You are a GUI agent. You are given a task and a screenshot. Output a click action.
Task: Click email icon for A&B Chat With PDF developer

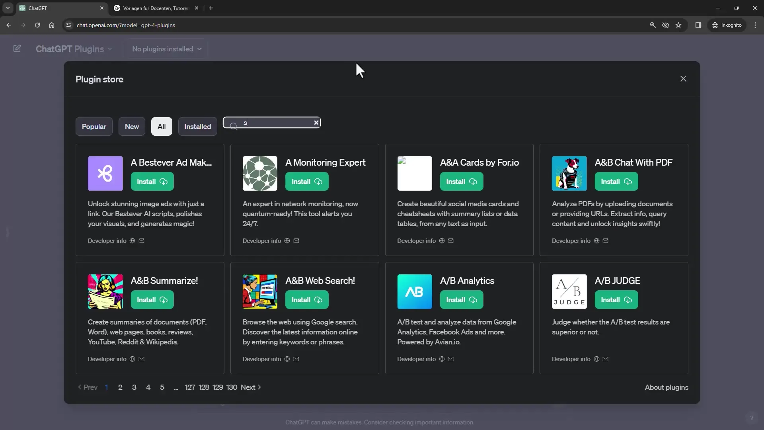[x=605, y=241]
